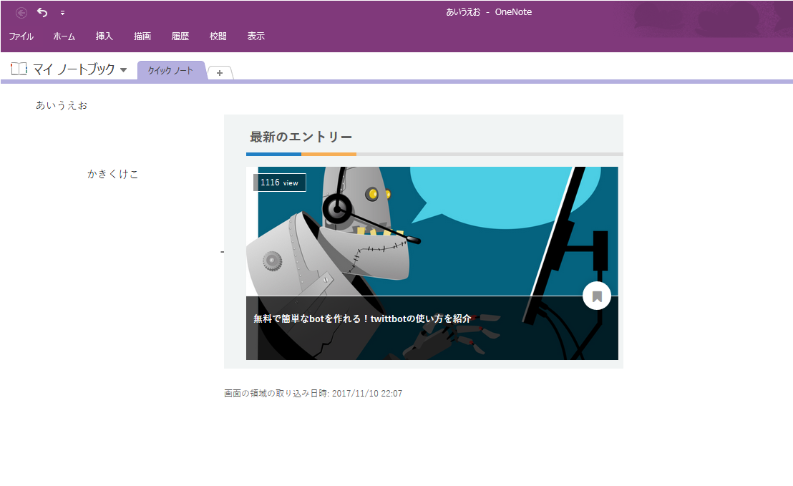Select the クイック ノート section tab

point(170,71)
